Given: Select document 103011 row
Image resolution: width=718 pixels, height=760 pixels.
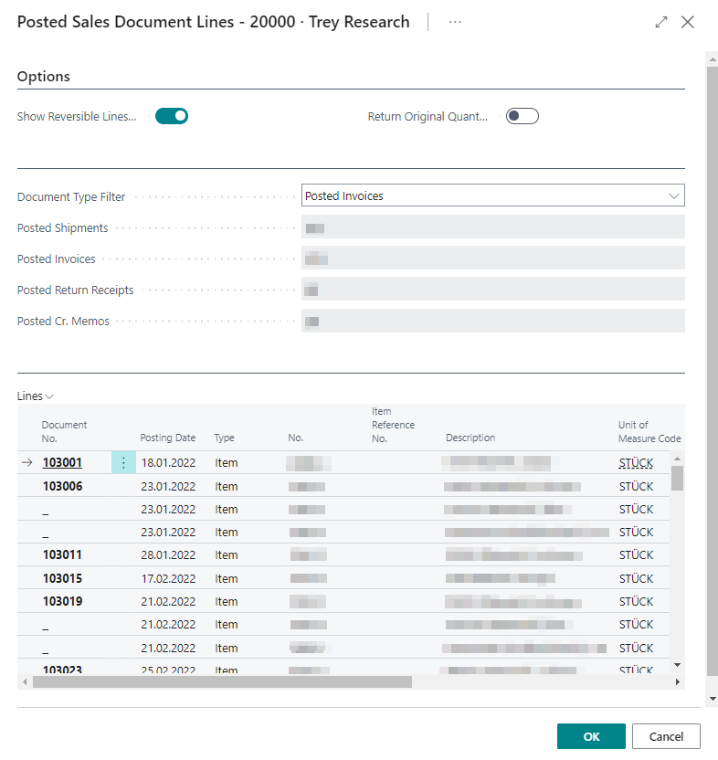Looking at the screenshot, I should (x=343, y=555).
